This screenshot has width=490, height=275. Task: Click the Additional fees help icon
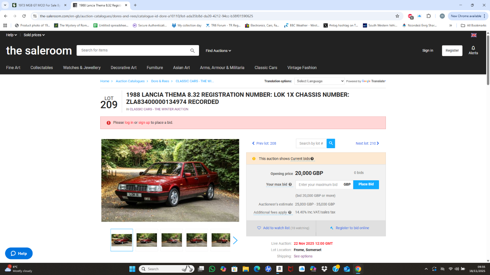pos(290,213)
